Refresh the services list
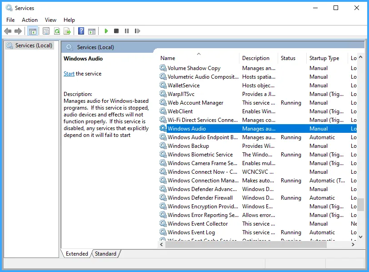The height and width of the screenshot is (272, 369). pyautogui.click(x=57, y=31)
